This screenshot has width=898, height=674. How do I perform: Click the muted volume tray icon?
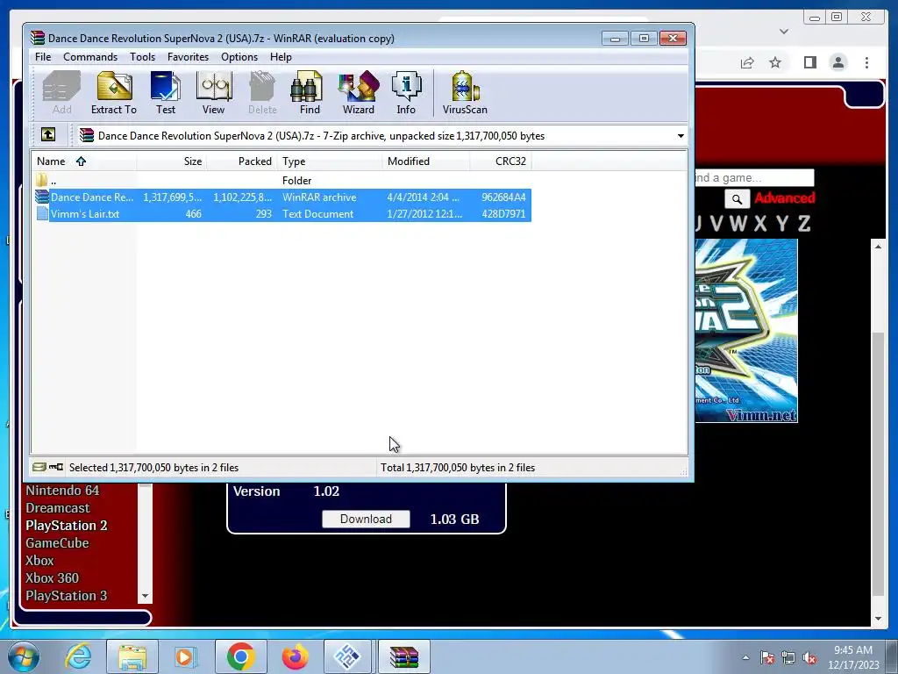pos(809,658)
